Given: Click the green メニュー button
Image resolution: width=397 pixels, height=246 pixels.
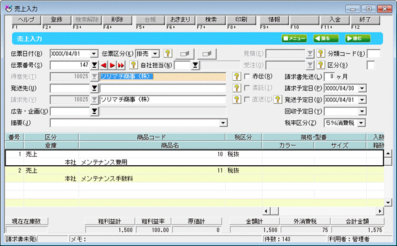Looking at the screenshot, I should tap(294, 39).
